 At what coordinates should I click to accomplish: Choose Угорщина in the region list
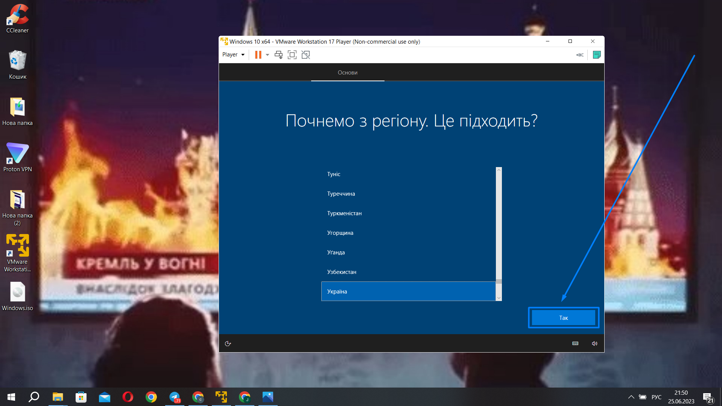(x=409, y=233)
